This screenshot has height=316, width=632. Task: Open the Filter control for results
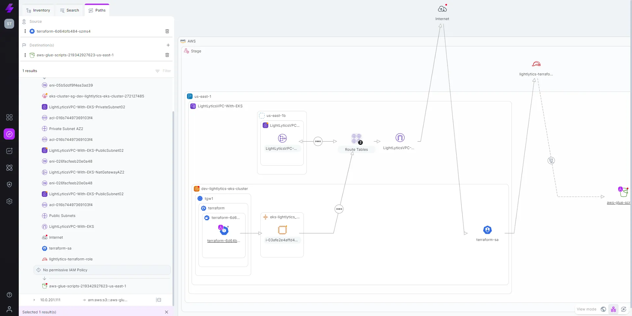[163, 71]
